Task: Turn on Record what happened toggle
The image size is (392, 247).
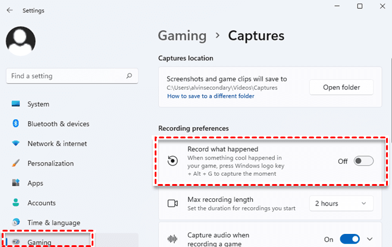Action: pyautogui.click(x=363, y=161)
